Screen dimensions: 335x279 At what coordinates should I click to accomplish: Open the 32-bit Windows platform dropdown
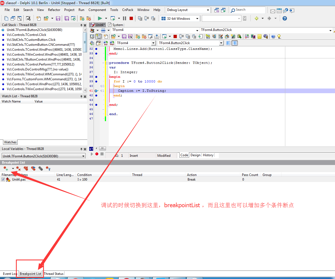(x=197, y=19)
